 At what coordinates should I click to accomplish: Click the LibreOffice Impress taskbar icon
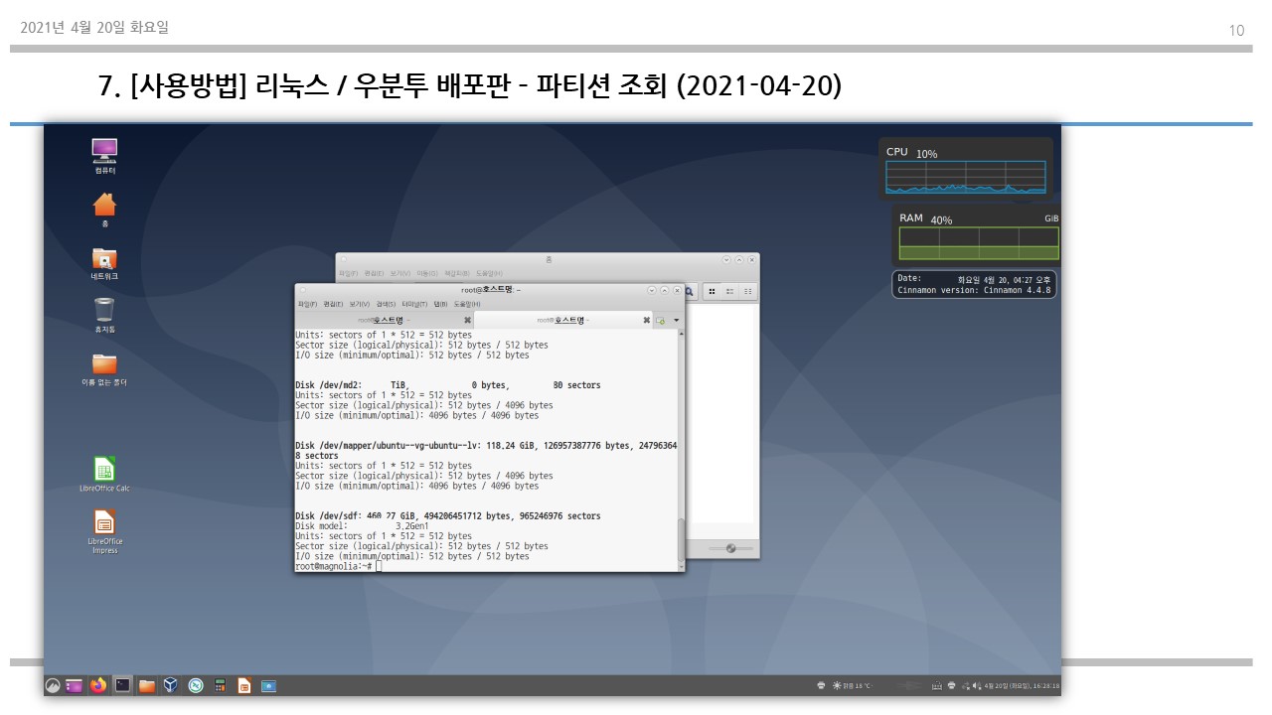pos(243,685)
